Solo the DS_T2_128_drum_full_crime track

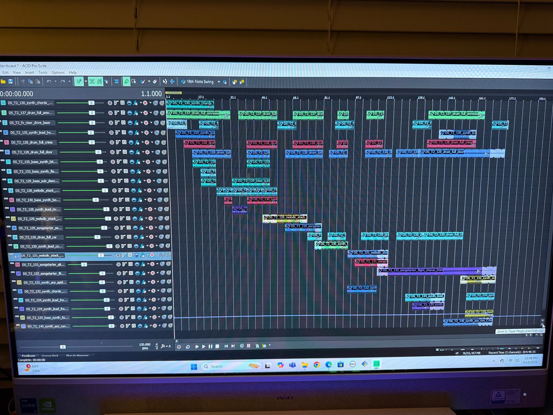coord(163,142)
